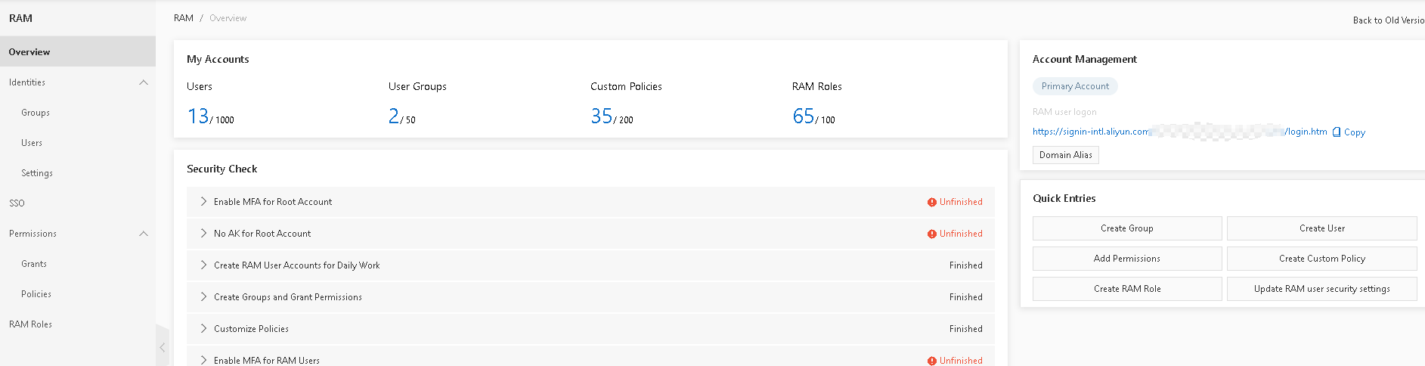Collapse the sidebar with the arrow handle
Image resolution: width=1425 pixels, height=366 pixels.
click(163, 347)
